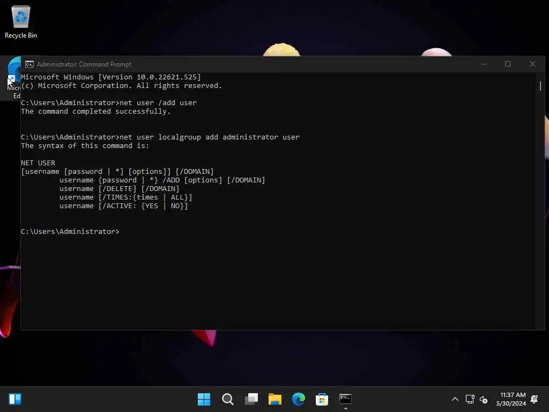Viewport: 549px width, 412px height.
Task: Click Command Prompt taskbar icon
Action: 345,399
